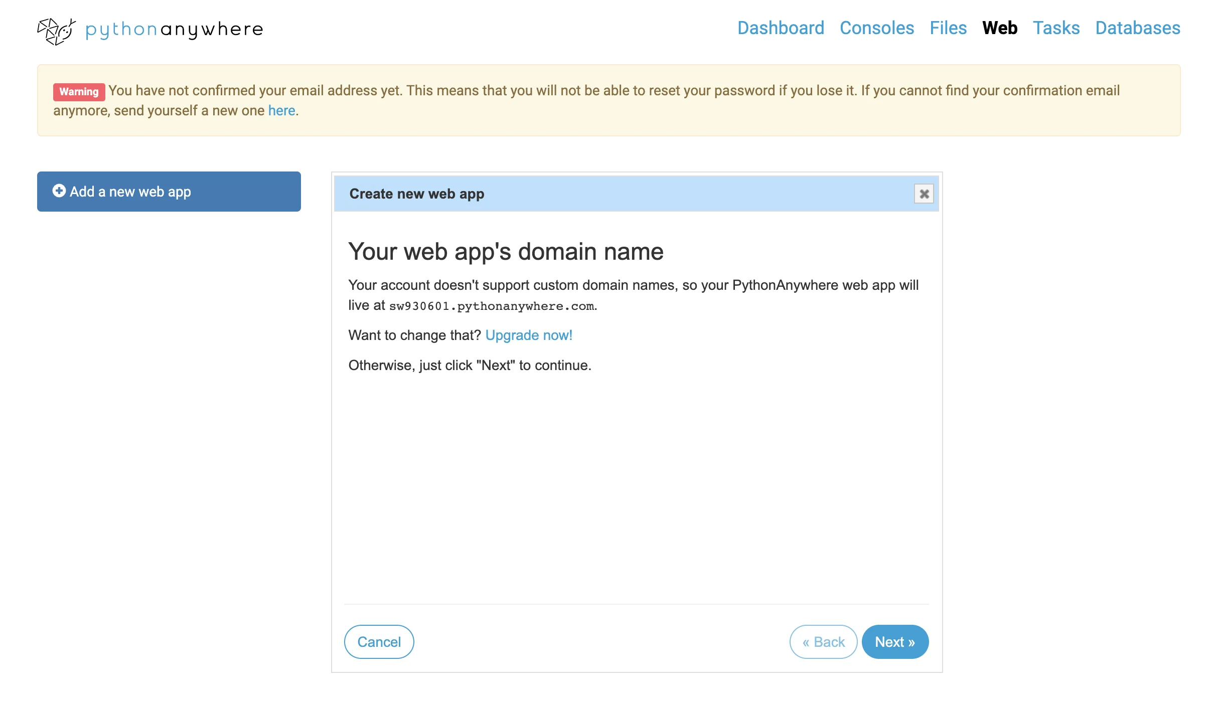The image size is (1220, 702).
Task: Open the Databases page
Action: 1137,28
